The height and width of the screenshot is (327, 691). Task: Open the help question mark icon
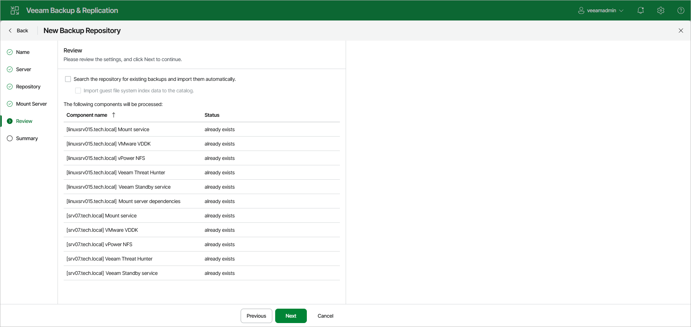point(681,10)
